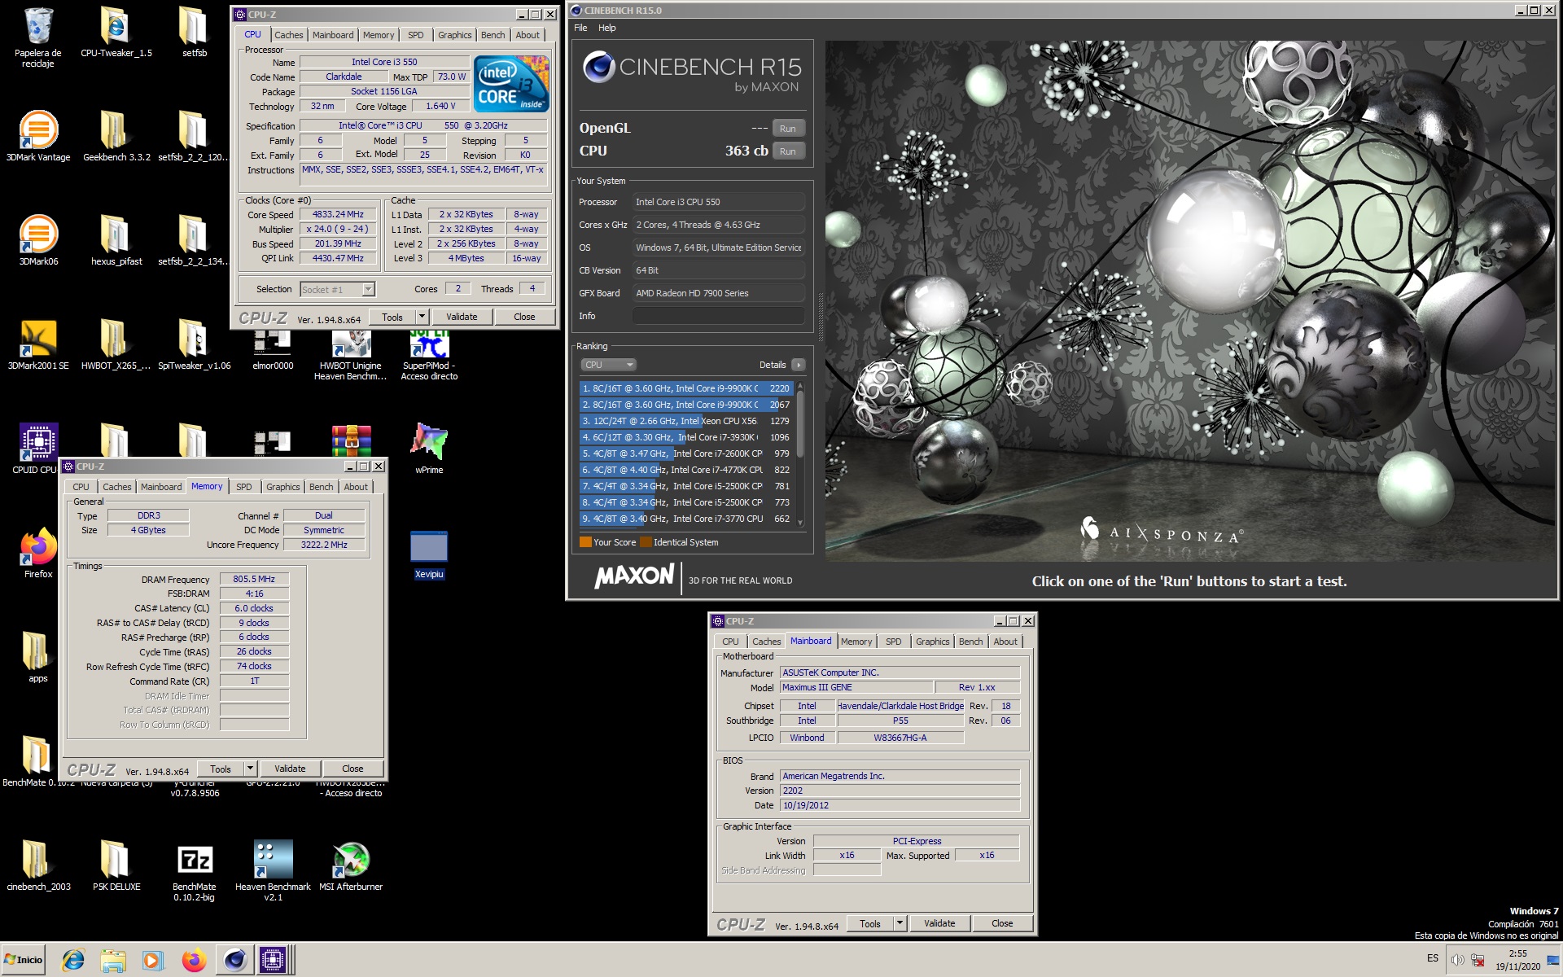Screen dimensions: 1563x977
Task: Click the empty Info field in Cinebench
Action: [x=719, y=316]
